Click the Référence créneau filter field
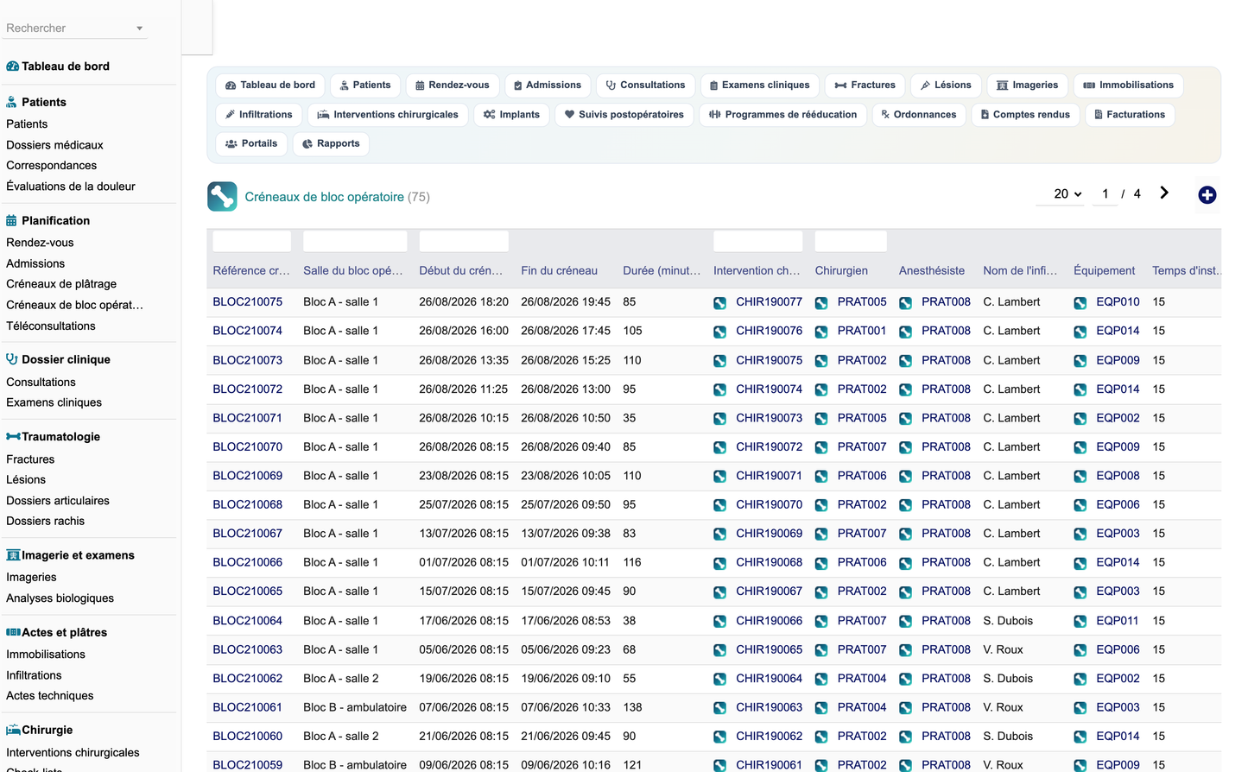Image resolution: width=1248 pixels, height=772 pixels. (252, 241)
